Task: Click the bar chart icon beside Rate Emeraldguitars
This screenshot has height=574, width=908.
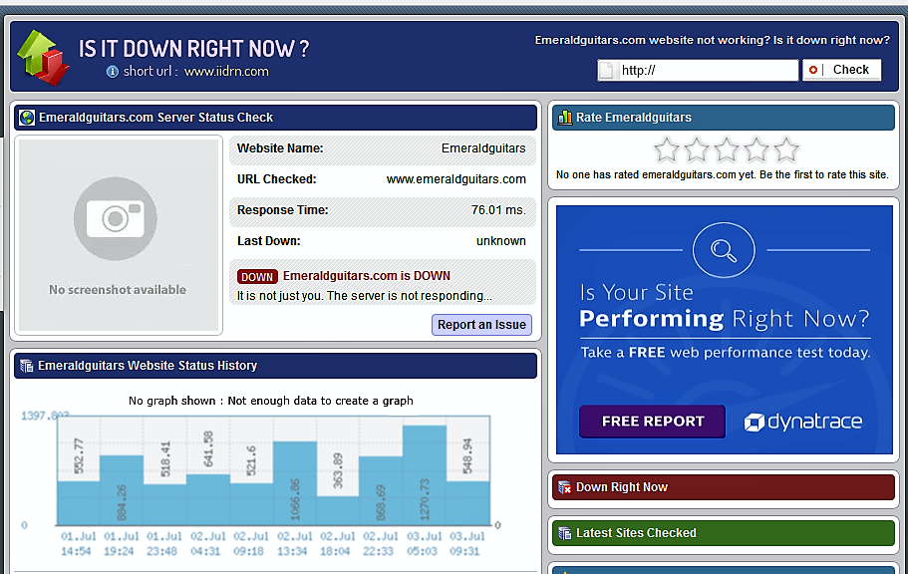Action: click(x=564, y=118)
